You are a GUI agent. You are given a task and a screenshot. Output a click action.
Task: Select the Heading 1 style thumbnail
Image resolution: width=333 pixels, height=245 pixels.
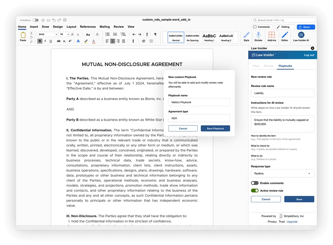[x=209, y=37]
